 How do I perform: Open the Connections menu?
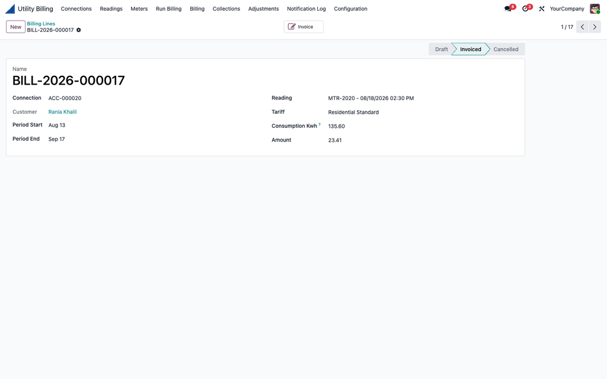(76, 8)
